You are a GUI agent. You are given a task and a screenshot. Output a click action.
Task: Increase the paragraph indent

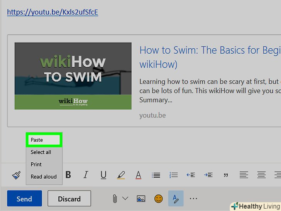click(208, 175)
